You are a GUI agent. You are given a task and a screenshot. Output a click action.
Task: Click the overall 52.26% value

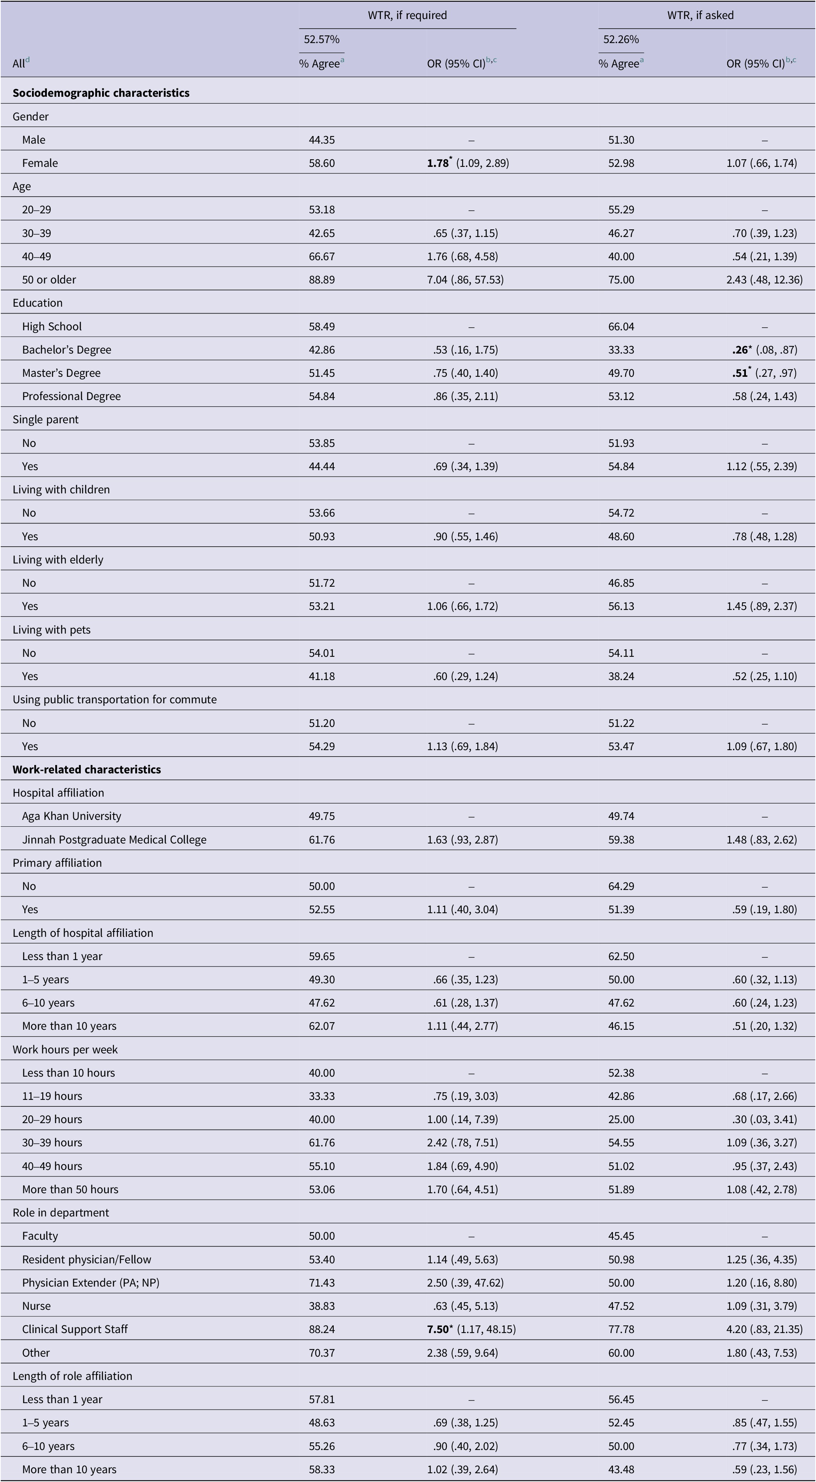[x=621, y=40]
